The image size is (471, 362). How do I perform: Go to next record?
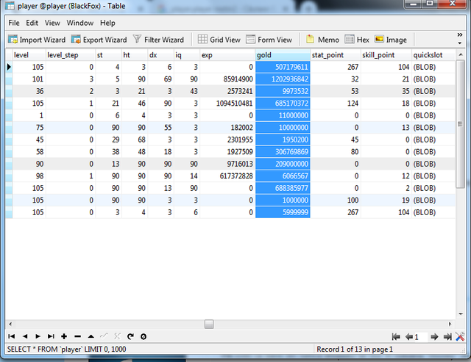[x=38, y=336]
